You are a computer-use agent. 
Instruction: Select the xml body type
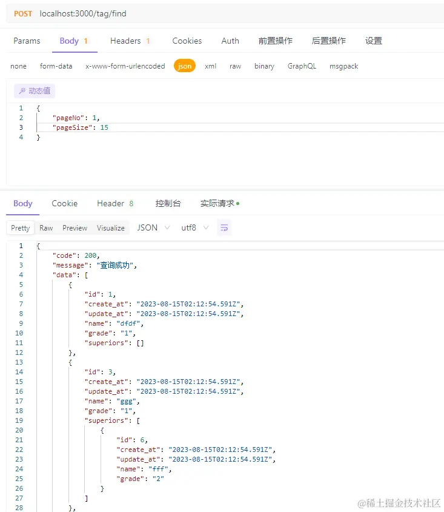tap(211, 66)
